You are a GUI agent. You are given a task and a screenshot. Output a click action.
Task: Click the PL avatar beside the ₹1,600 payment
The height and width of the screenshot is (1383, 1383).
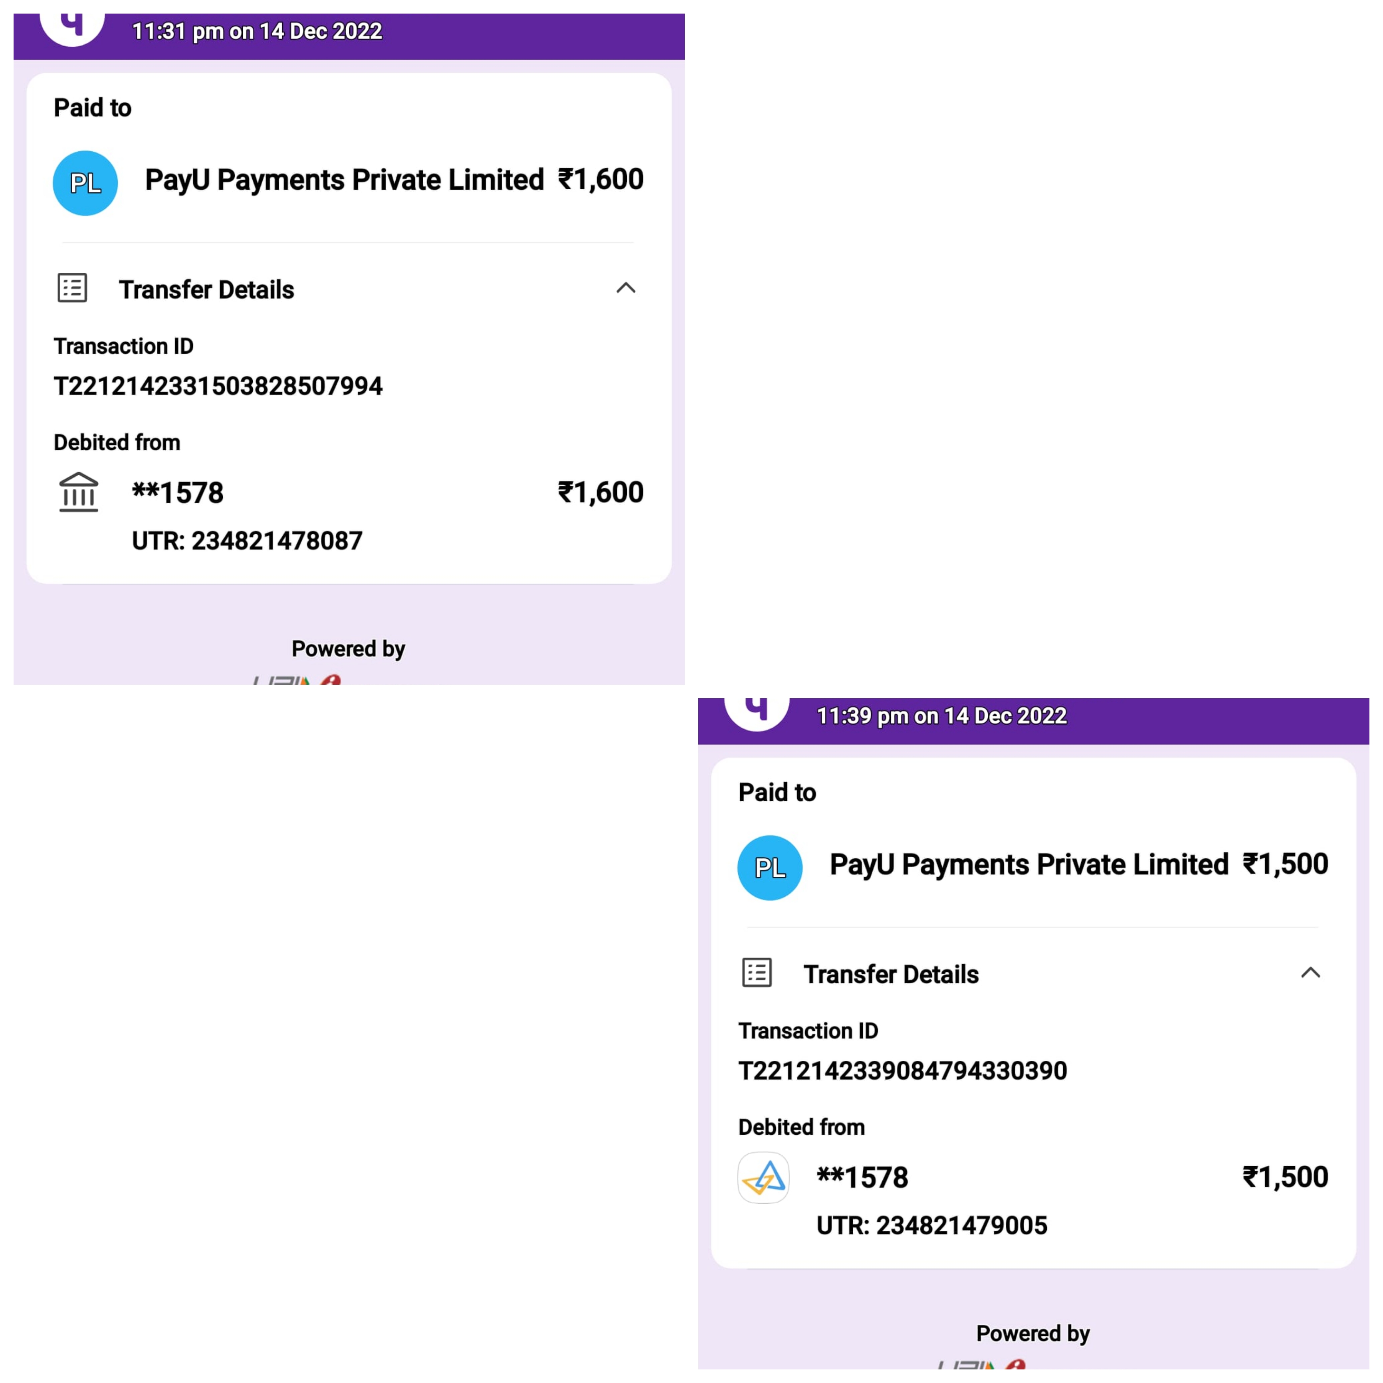(x=85, y=183)
